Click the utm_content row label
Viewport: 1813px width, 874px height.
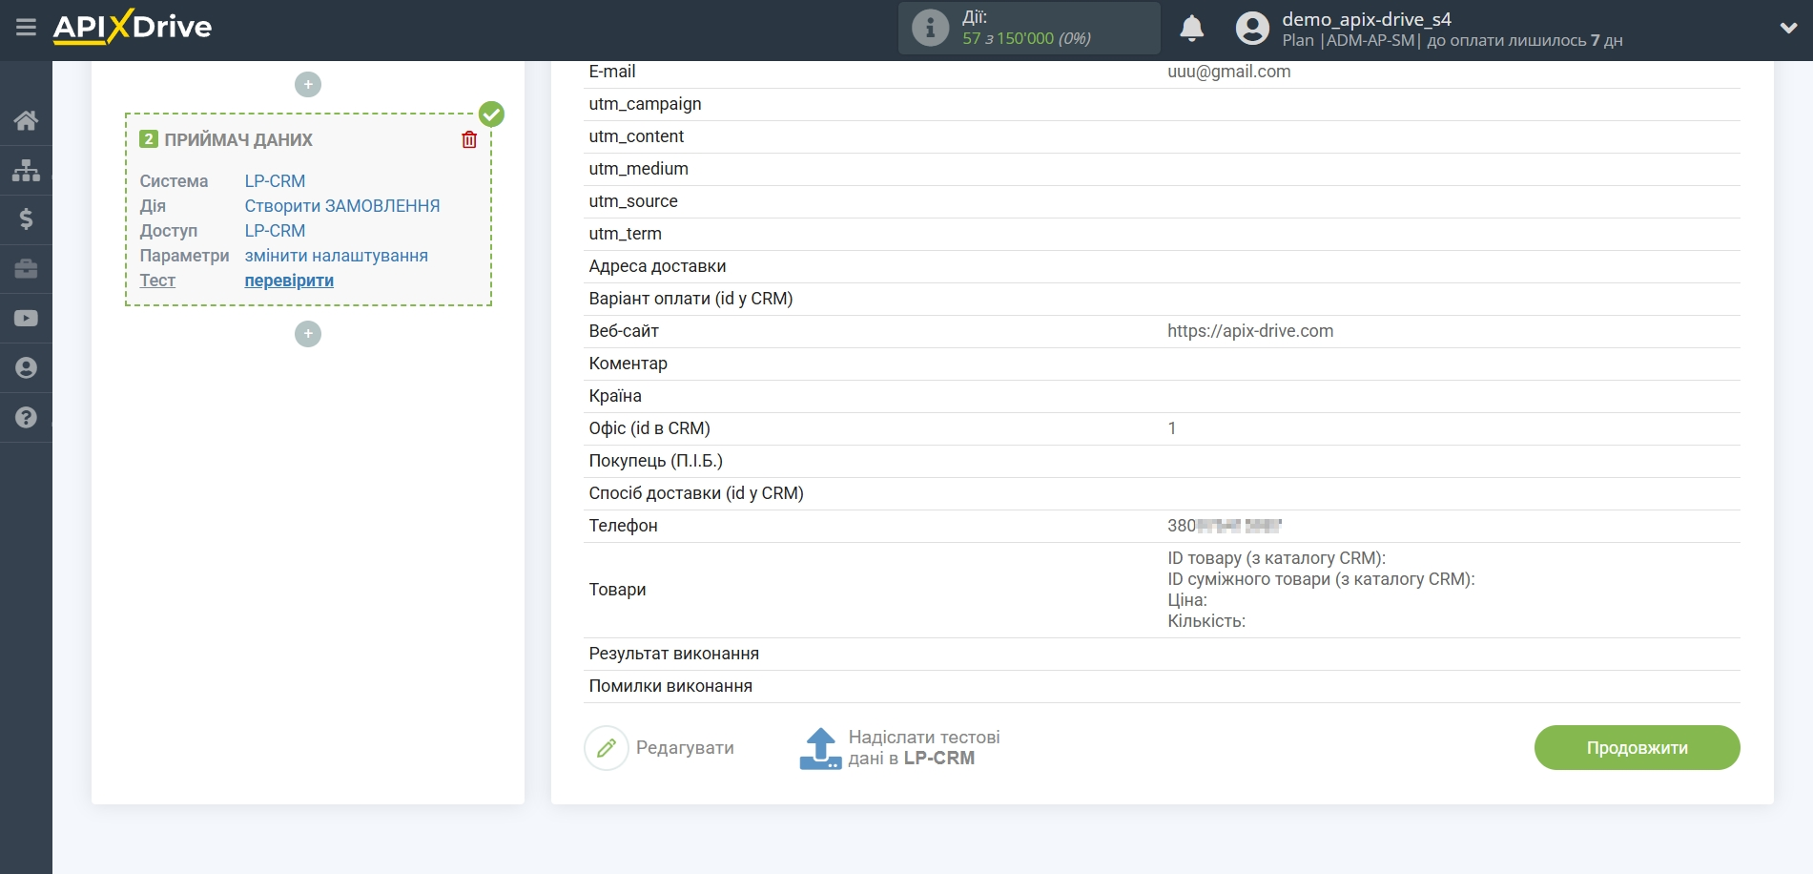click(x=636, y=136)
